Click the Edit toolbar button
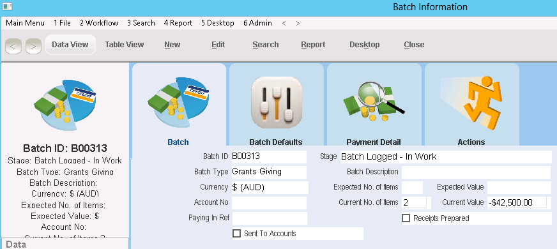Image resolution: width=557 pixels, height=249 pixels. click(218, 45)
